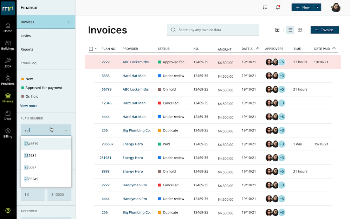
Task: Click the help question mark icon
Action: click(8, 210)
